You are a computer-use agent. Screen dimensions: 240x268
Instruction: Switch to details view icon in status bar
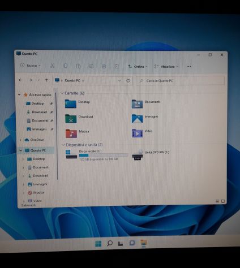click(217, 201)
